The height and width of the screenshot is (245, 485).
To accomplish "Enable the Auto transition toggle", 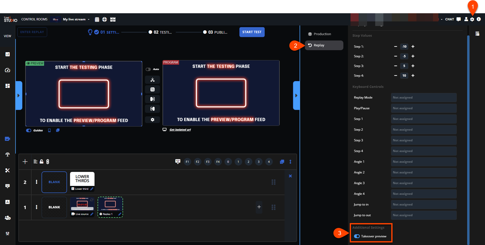I will pos(148,69).
